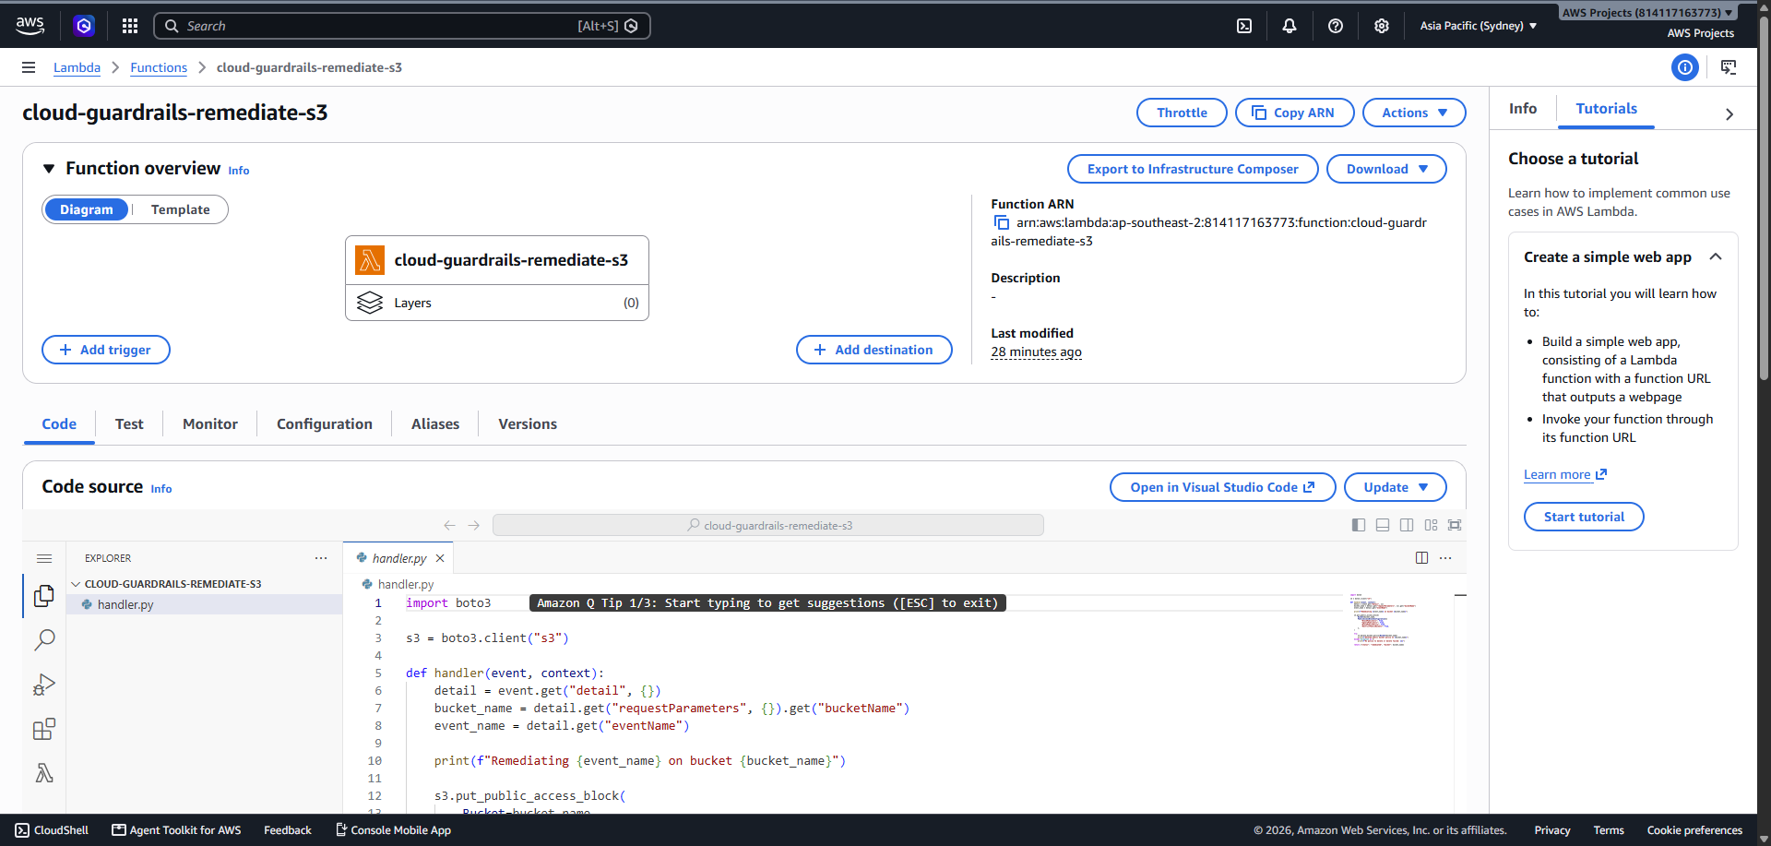1771x846 pixels.
Task: Click Export to Infrastructure Composer
Action: (1193, 169)
